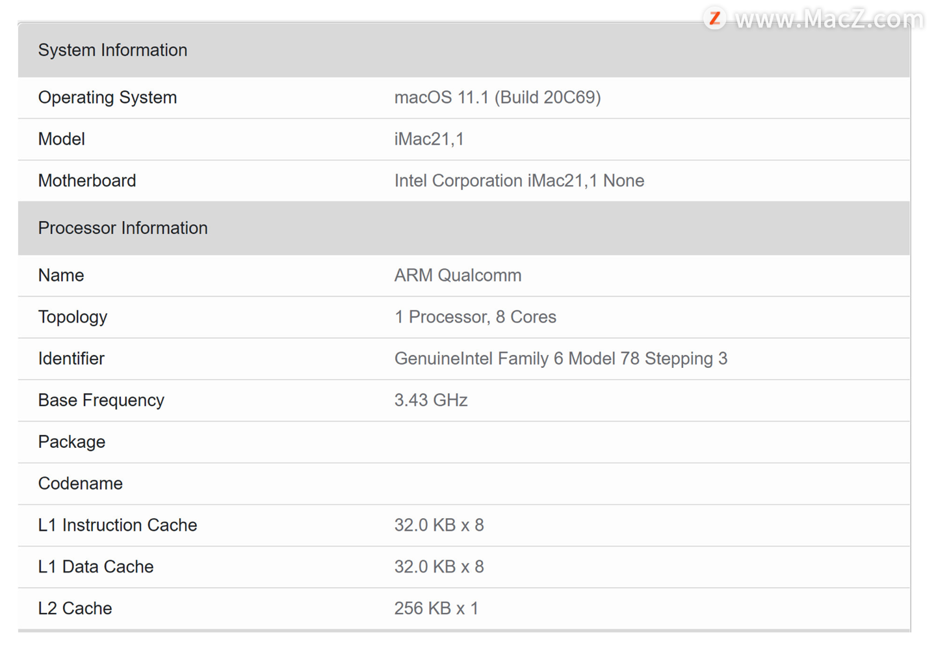Select the Topology label
936x650 pixels.
(x=73, y=317)
